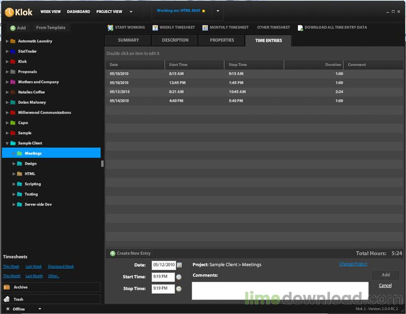406x314 pixels.
Task: Open the Last Month timesheet link
Action: coord(34,276)
